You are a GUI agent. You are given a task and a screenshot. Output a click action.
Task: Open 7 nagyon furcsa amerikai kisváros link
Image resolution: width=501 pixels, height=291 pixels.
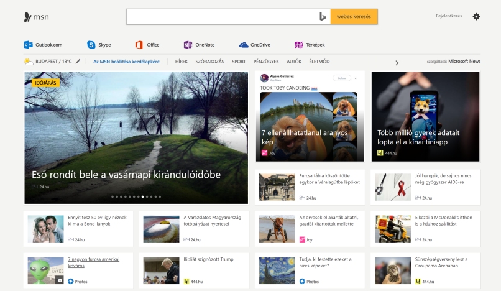coord(94,262)
